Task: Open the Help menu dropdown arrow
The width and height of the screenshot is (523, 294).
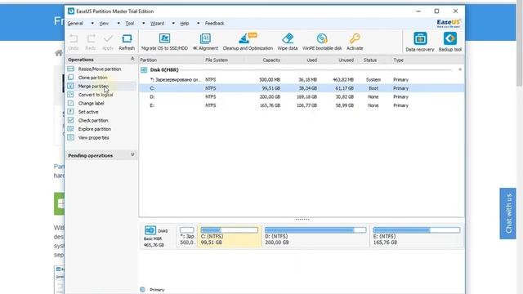Action: pyautogui.click(x=198, y=24)
